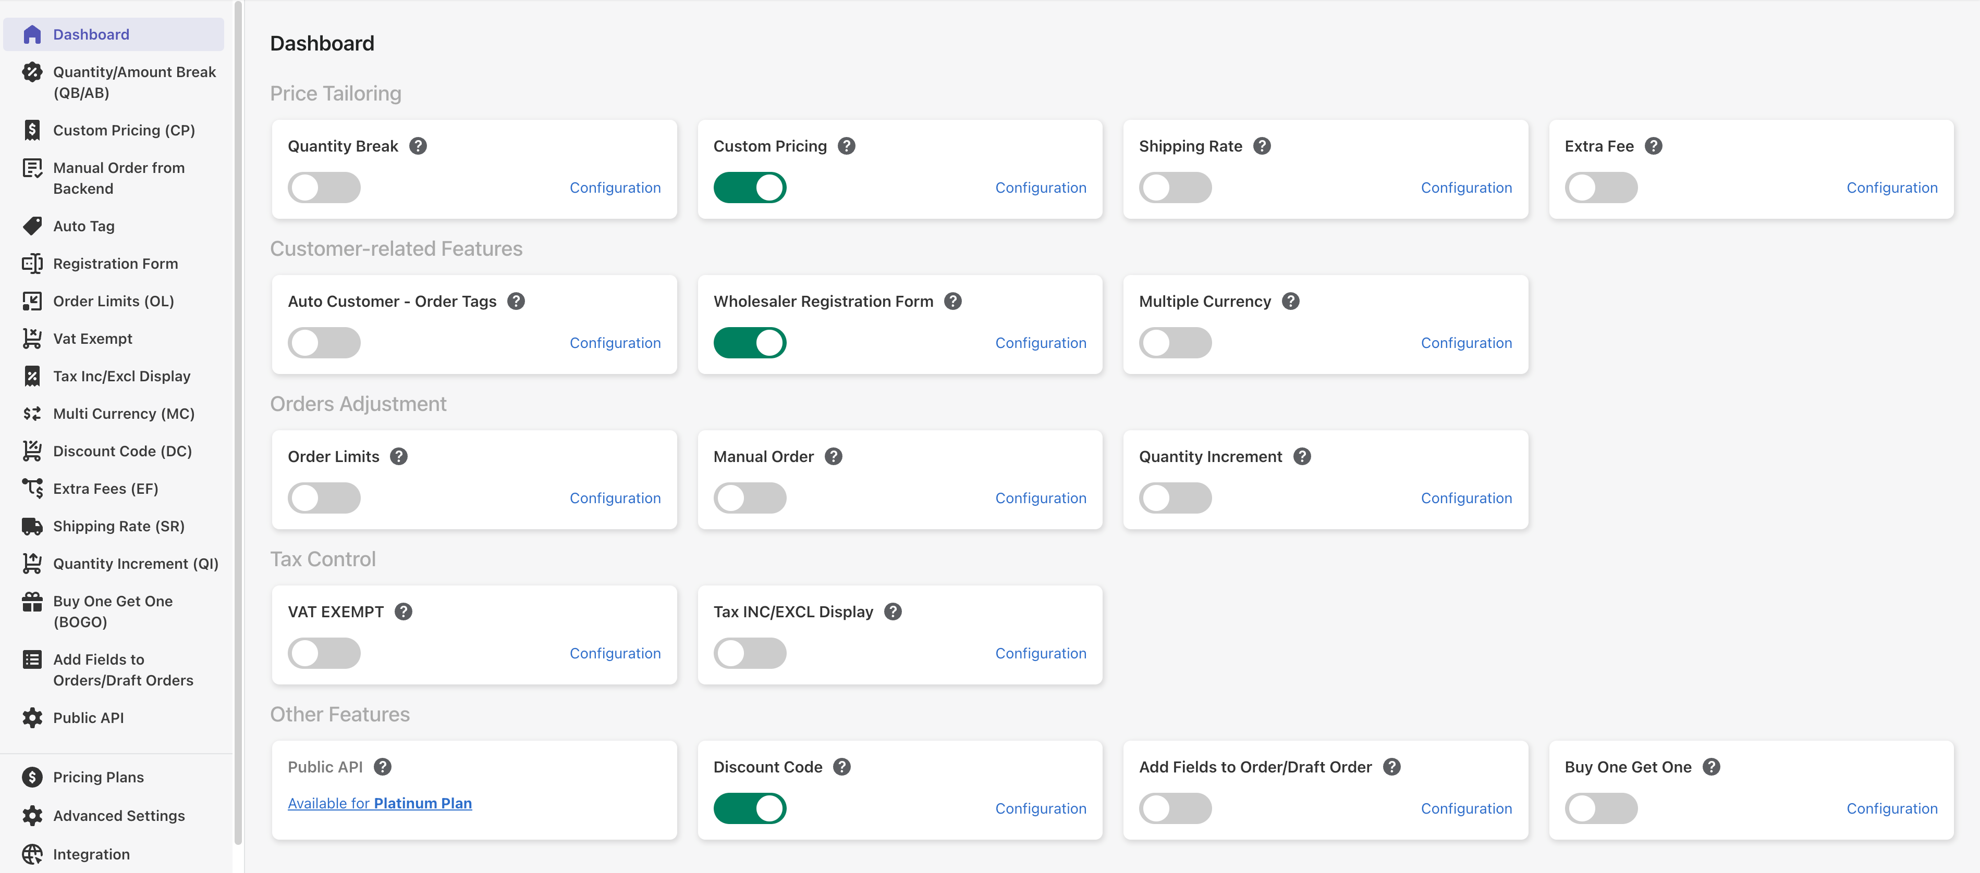Click the Custom Pricing dollar receipt icon
The width and height of the screenshot is (1980, 873).
click(x=32, y=131)
